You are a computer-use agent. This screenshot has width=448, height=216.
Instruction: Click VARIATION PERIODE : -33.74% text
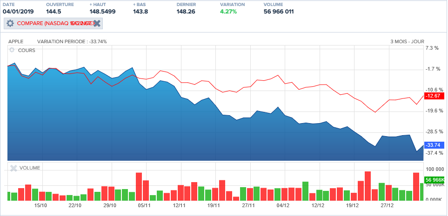click(x=72, y=42)
